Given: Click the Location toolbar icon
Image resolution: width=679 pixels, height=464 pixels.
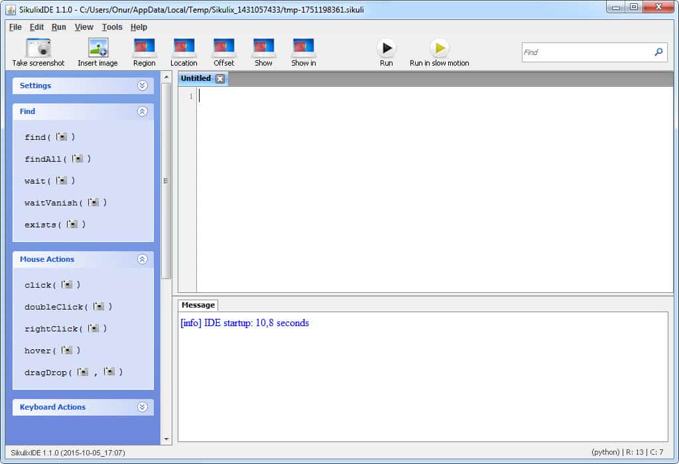Looking at the screenshot, I should (x=184, y=48).
